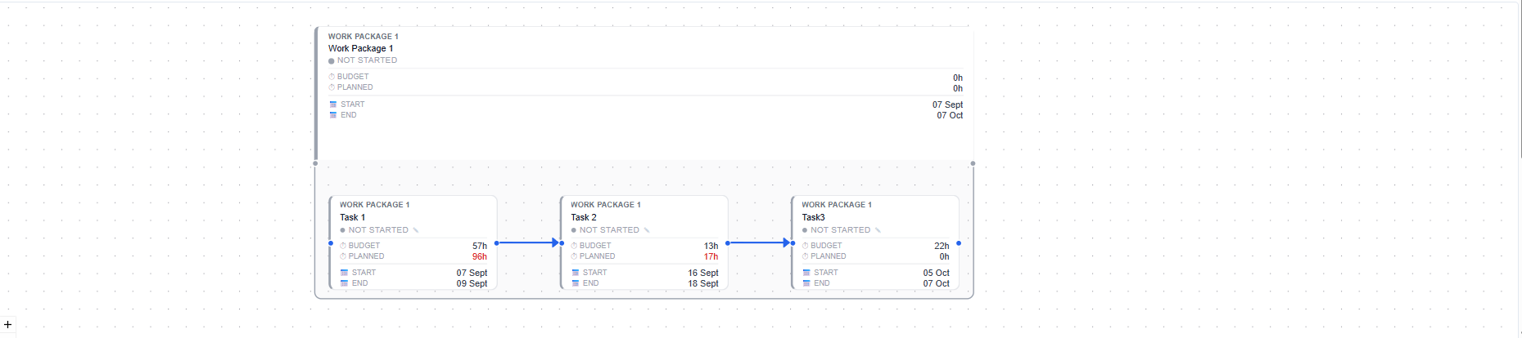
Task: Select Task3 right connector dot
Action: [x=959, y=243]
